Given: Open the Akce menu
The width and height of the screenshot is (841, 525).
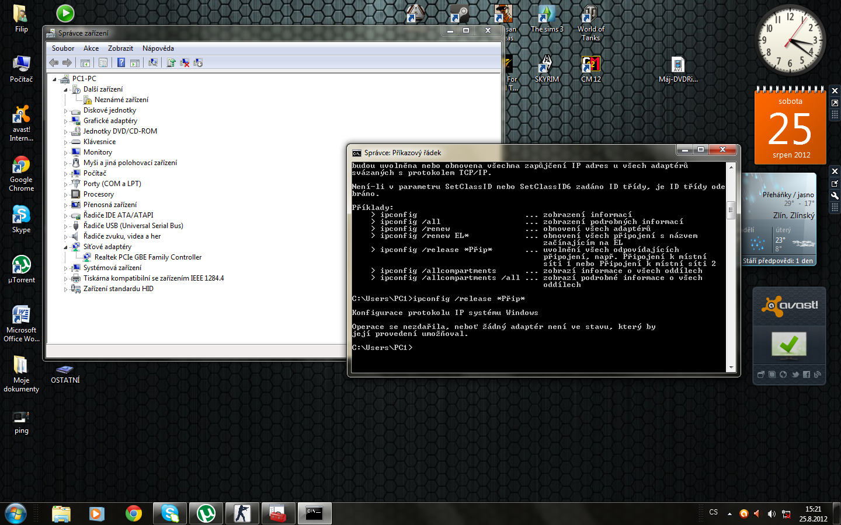Looking at the screenshot, I should click(x=91, y=48).
